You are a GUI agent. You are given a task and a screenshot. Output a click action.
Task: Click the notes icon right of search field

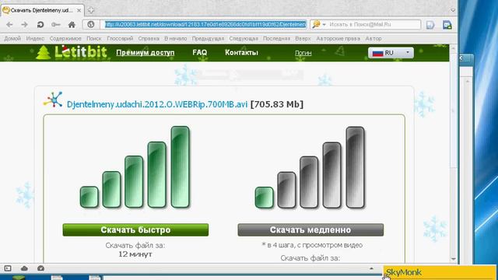click(430, 25)
